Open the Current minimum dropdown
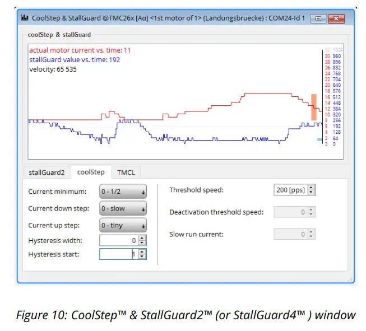 [x=123, y=192]
